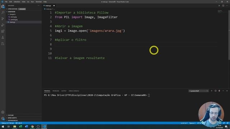Split the terminal panel
Viewport: 230px width, 129px height.
(216, 91)
